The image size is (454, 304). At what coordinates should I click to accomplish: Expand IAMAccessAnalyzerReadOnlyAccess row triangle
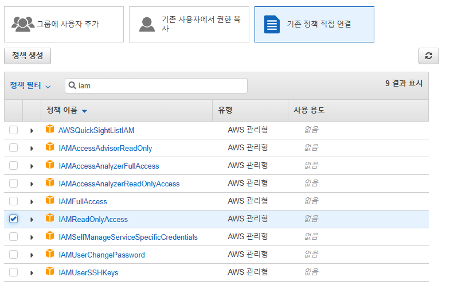tap(32, 184)
